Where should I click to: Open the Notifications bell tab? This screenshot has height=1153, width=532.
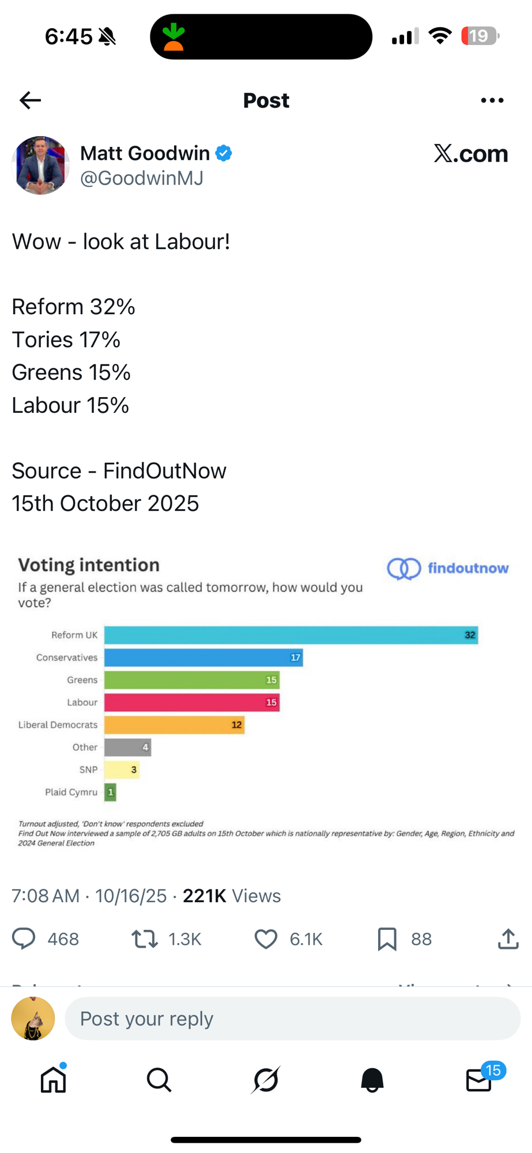pos(372,1080)
